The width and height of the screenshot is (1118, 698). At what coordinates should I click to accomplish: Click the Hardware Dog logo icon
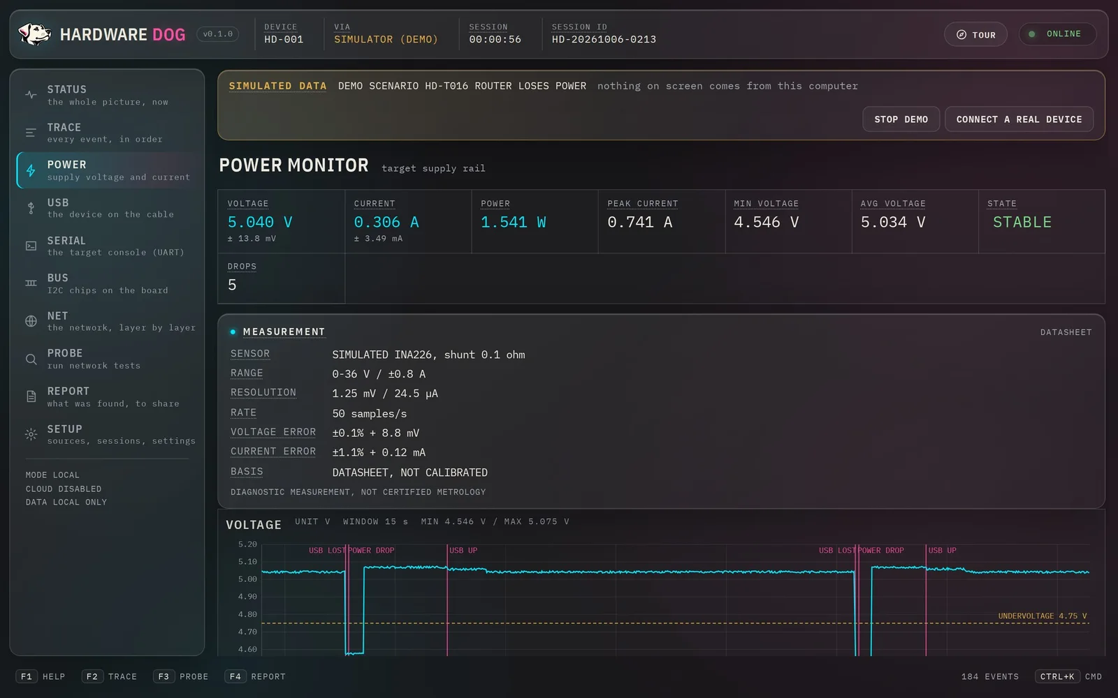tap(34, 34)
